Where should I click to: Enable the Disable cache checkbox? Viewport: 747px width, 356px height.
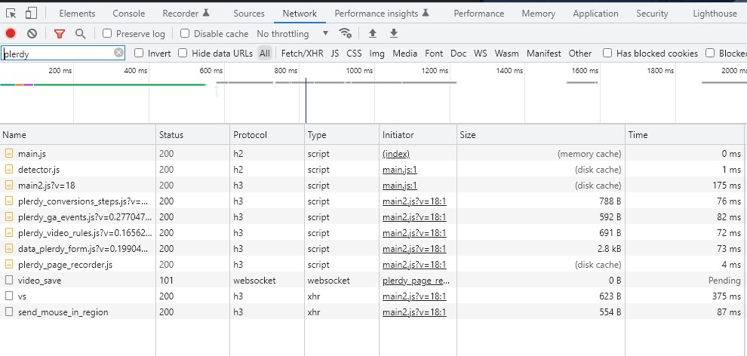click(x=185, y=33)
